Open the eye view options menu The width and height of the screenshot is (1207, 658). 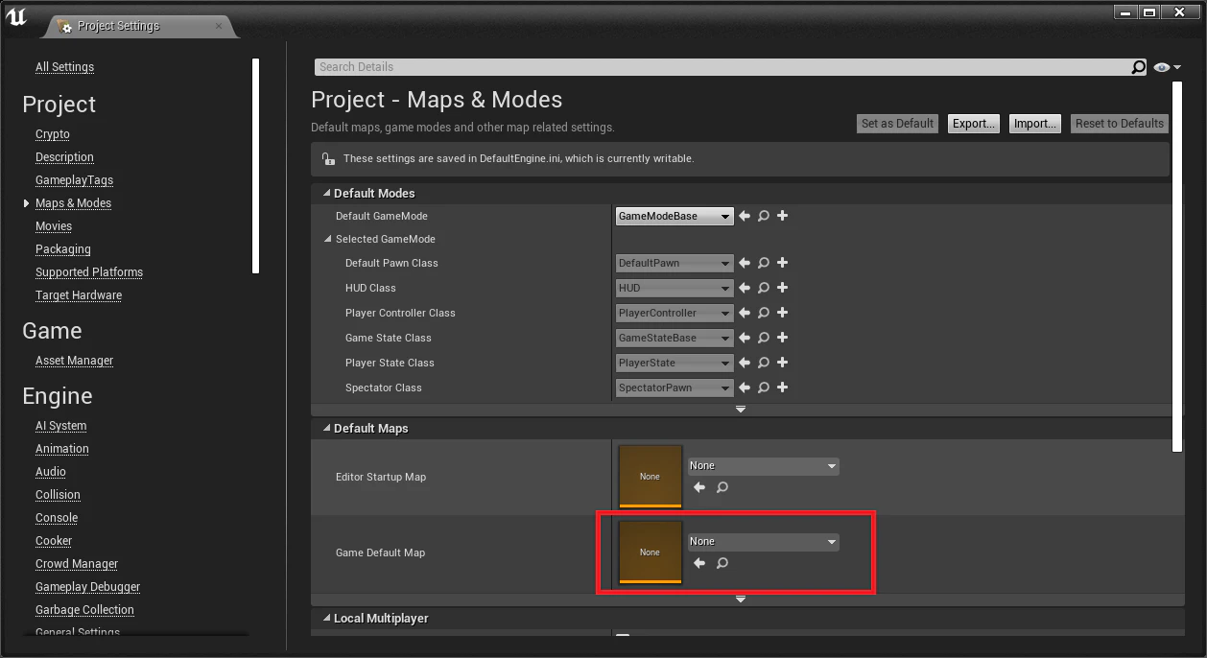coord(1168,67)
